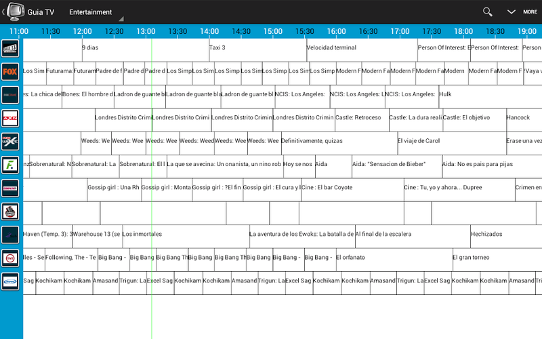This screenshot has width=542, height=339.
Task: Open the search magnifier icon
Action: click(x=487, y=12)
